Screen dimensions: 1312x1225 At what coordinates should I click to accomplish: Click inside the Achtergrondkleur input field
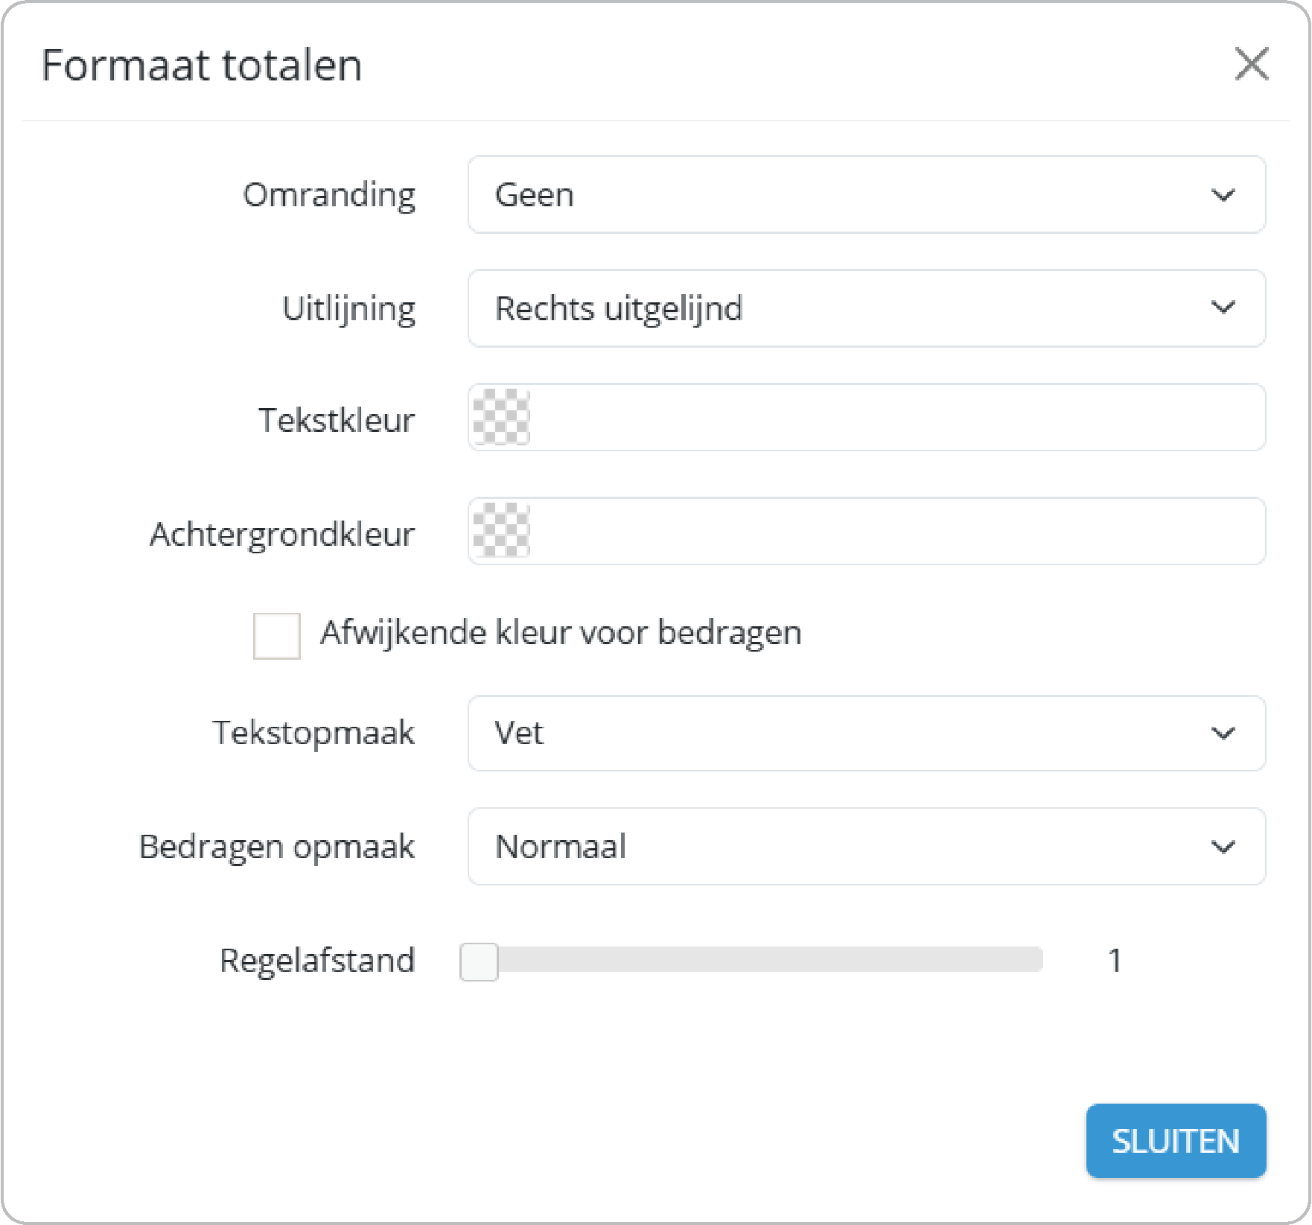point(894,531)
